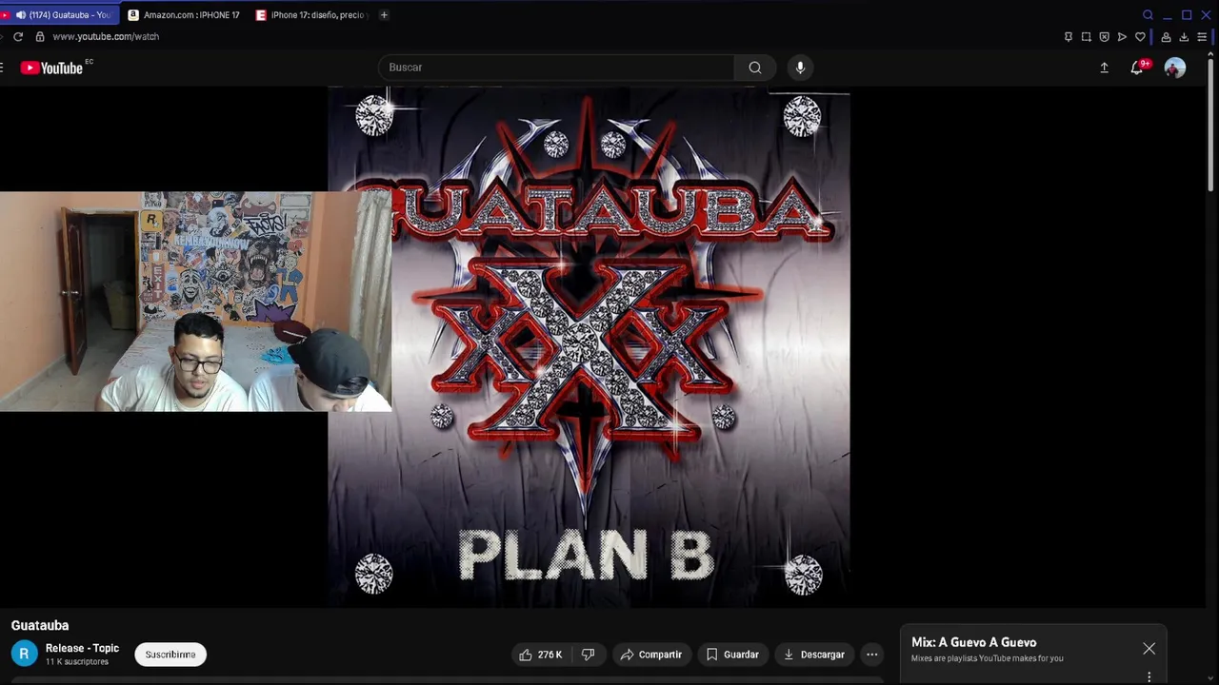Viewport: 1219px width, 685px height.
Task: Open the snapshot capture tool icon
Action: 1086,36
